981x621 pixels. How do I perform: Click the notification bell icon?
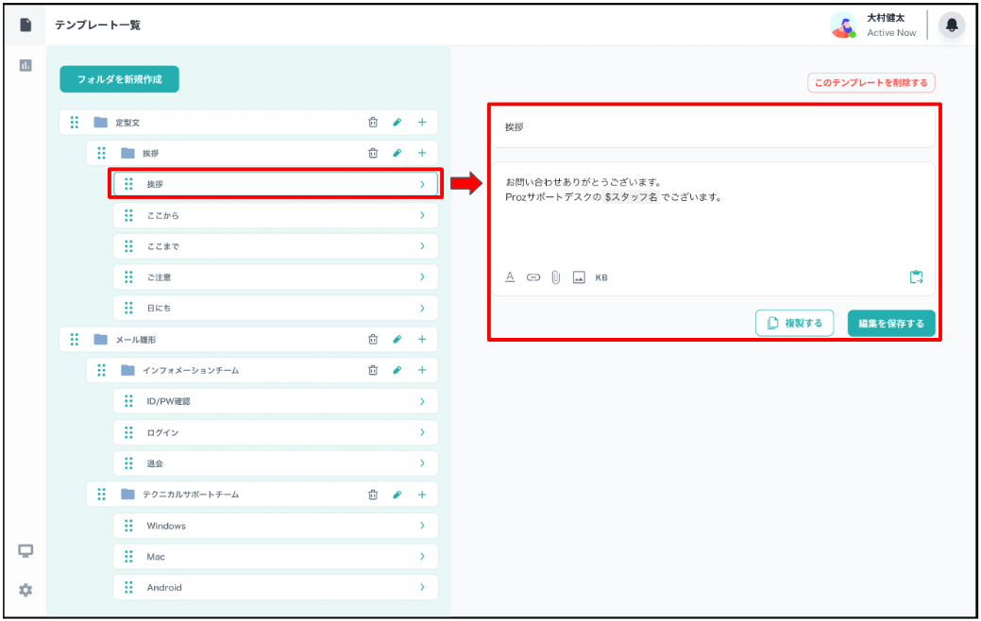952,25
